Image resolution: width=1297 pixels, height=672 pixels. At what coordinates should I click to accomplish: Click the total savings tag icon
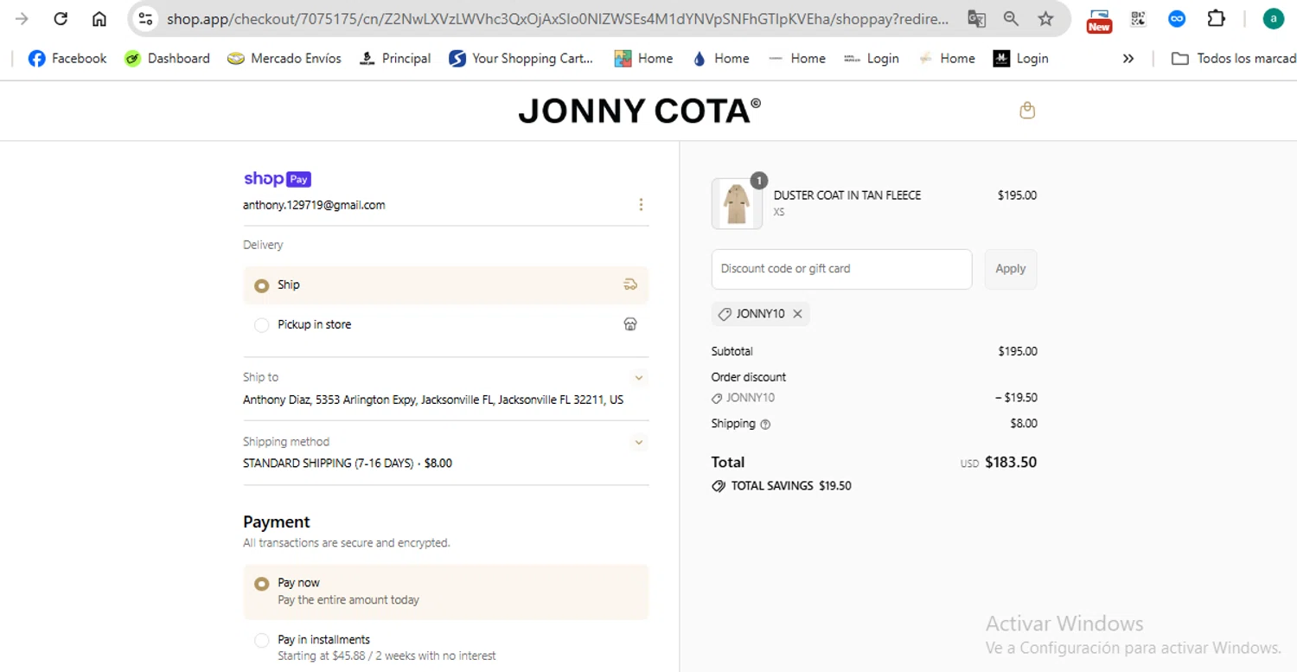[719, 486]
